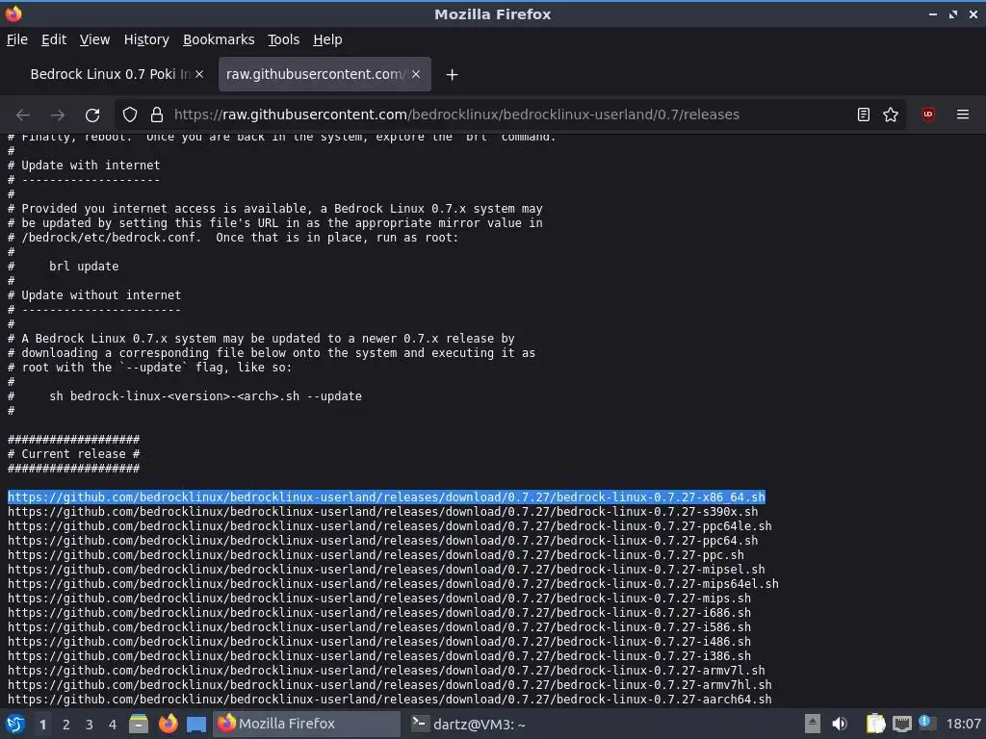Click the armv7l.sh download URL line

(386, 671)
